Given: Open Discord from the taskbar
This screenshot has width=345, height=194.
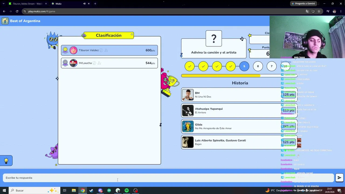Looking at the screenshot, I should pos(100,190).
